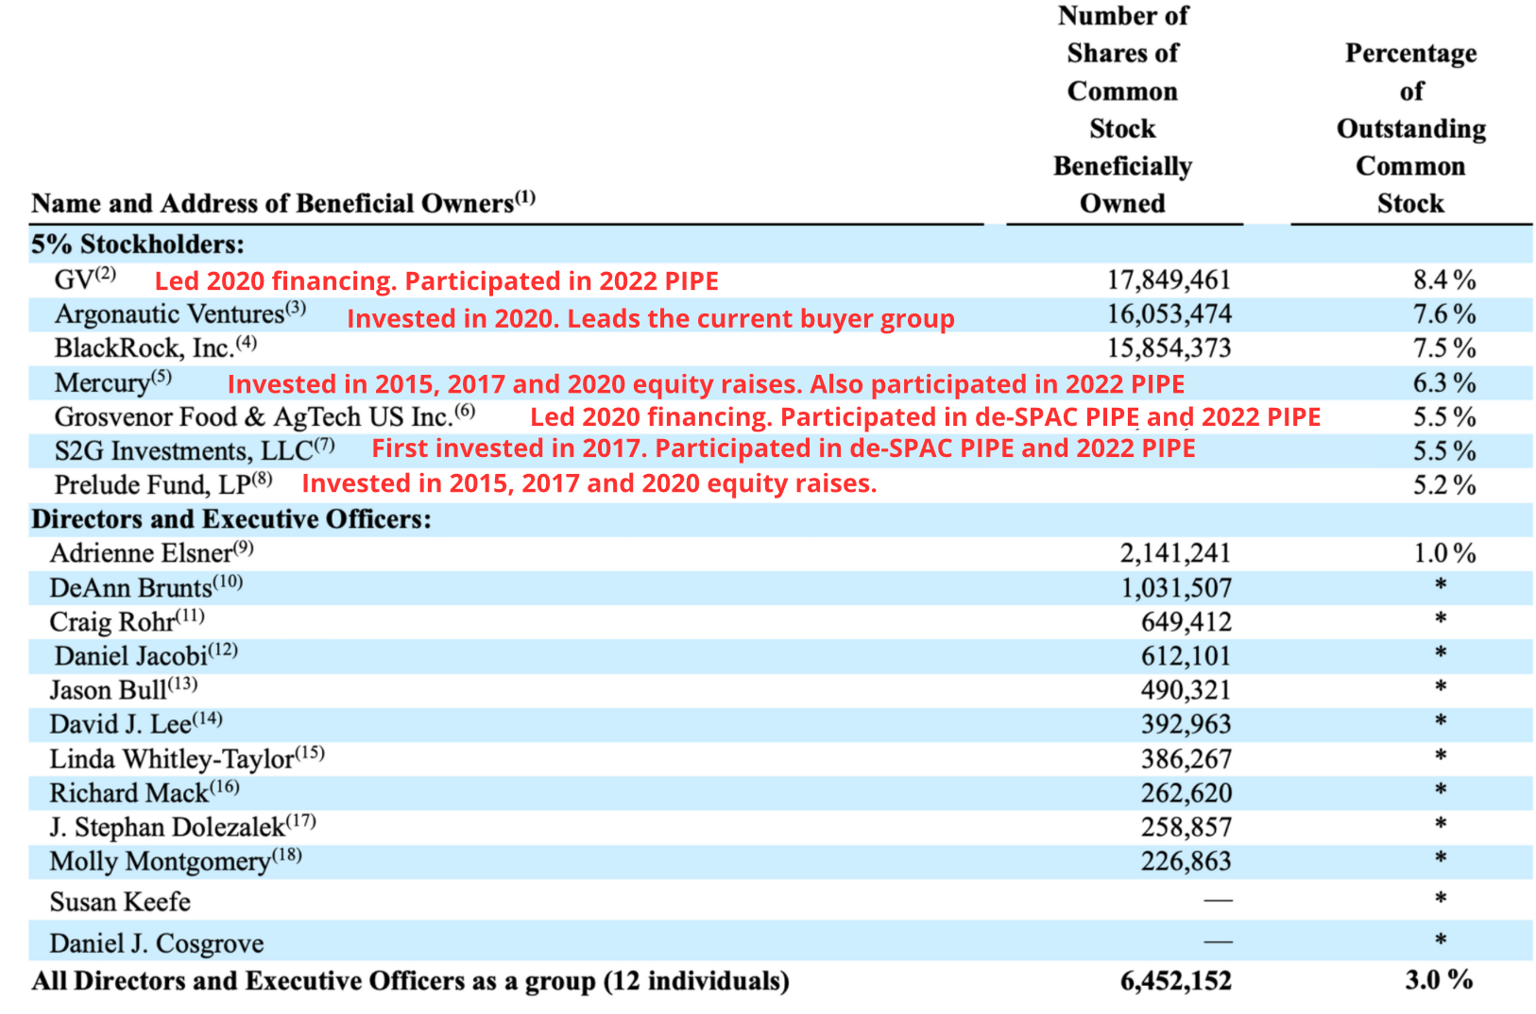
Task: Click the Prelude Fund, LP entry
Action: 152,485
